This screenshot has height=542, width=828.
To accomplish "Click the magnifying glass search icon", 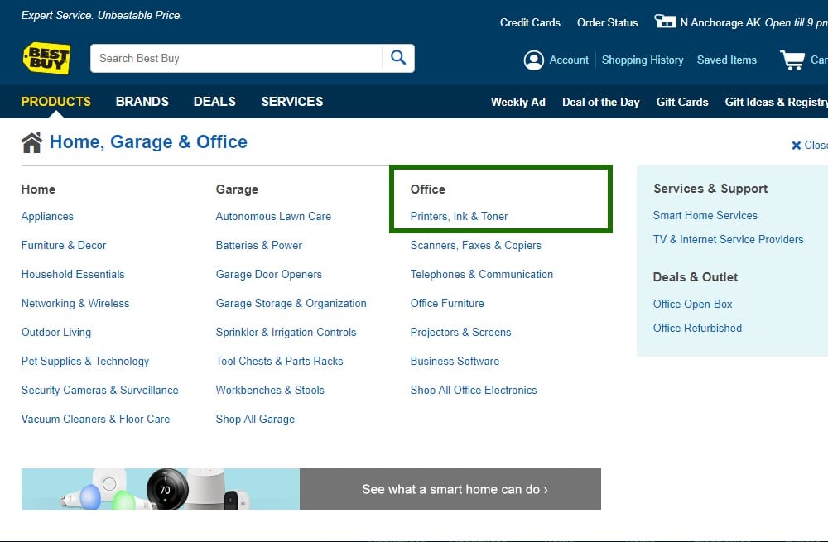I will click(398, 58).
